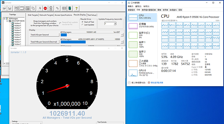Select the Disk 2 SSD graph thumbnail
224x124 pixels.
tap(133, 54)
